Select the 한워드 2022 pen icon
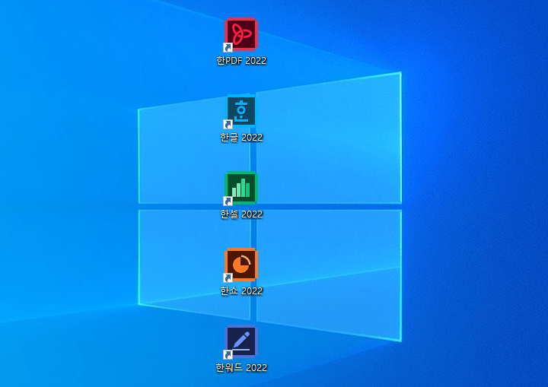This screenshot has width=548, height=387. click(241, 341)
